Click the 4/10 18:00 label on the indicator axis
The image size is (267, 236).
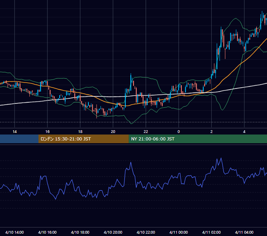[80, 232]
